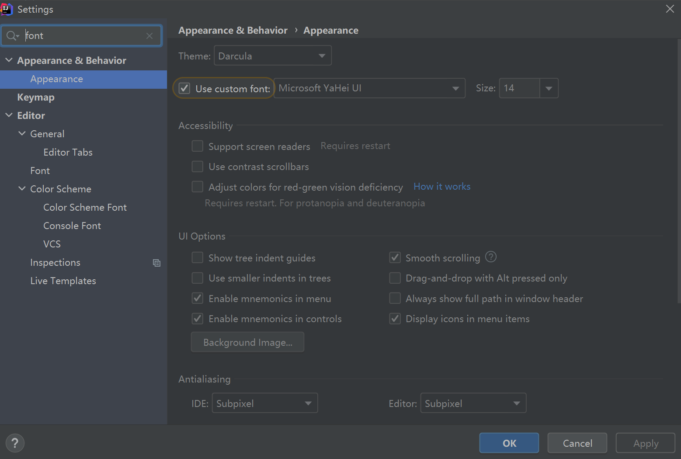Open the Editor antialiasing dropdown
This screenshot has width=681, height=459.
tap(473, 403)
